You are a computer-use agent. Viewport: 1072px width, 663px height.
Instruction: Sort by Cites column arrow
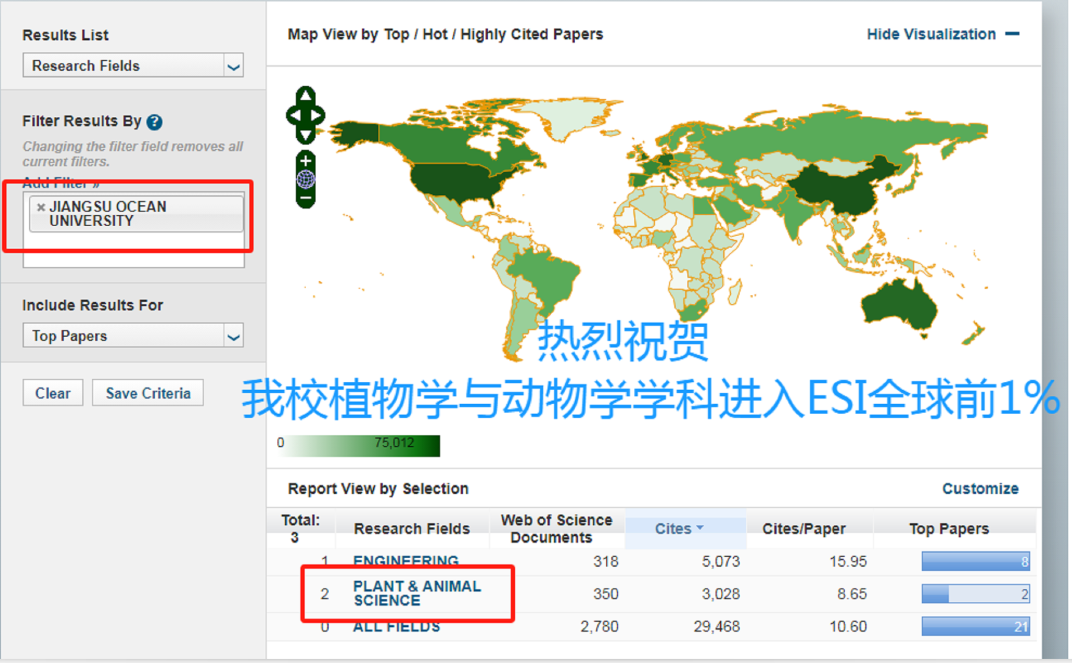(x=700, y=528)
